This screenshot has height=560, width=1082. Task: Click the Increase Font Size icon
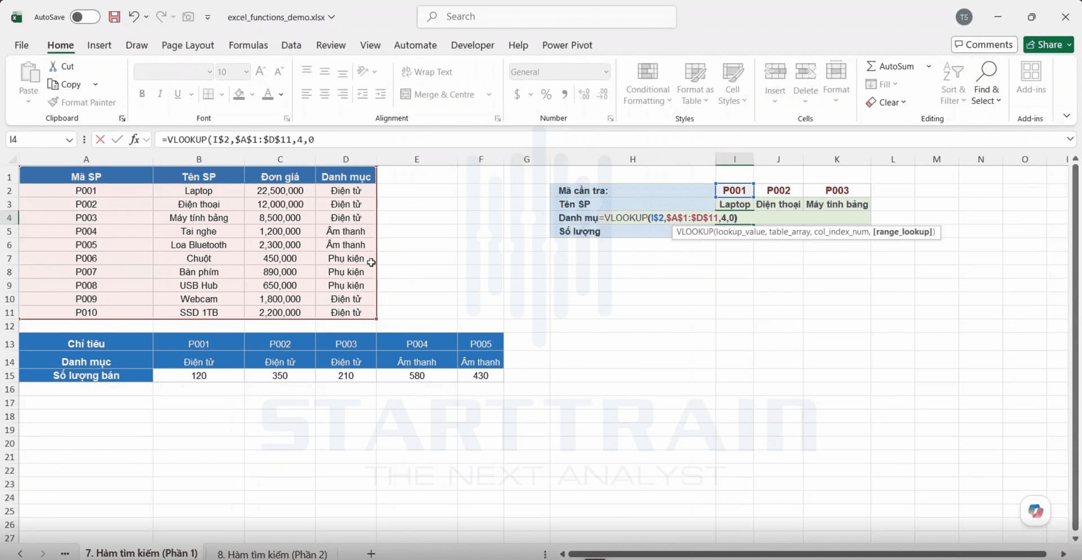(260, 72)
